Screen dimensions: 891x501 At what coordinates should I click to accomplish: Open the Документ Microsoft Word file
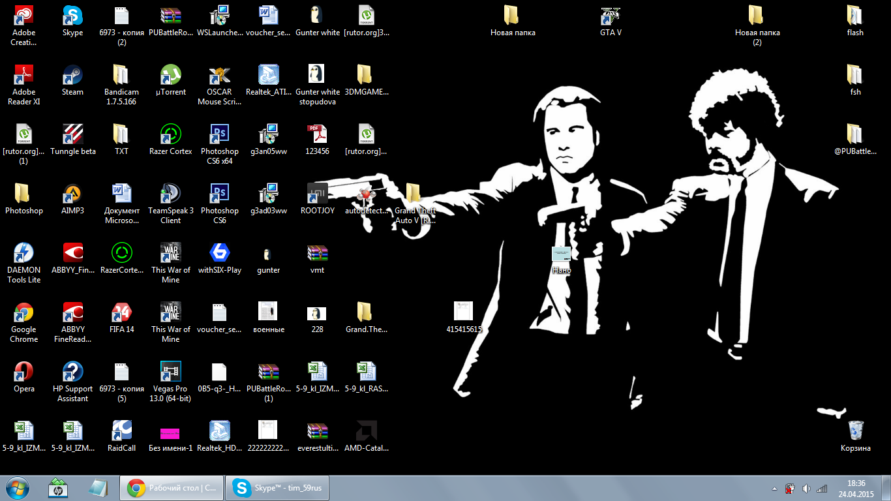pyautogui.click(x=122, y=204)
